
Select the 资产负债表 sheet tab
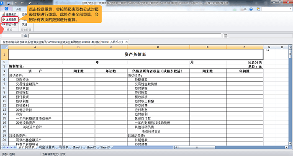pyautogui.click(x=26, y=147)
